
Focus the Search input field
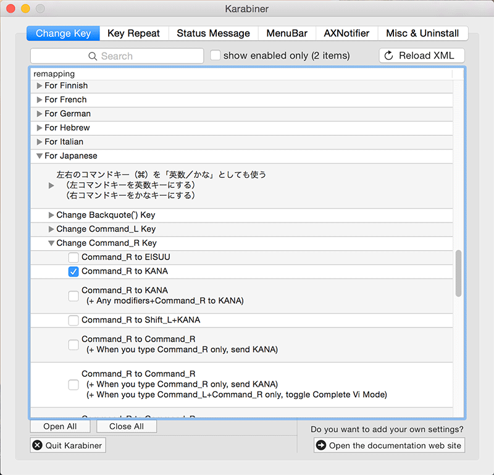117,56
